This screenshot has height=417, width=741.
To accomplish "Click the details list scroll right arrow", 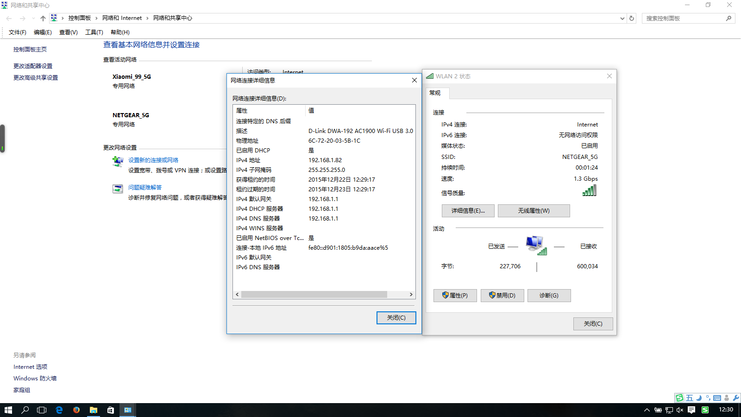I will pos(411,295).
